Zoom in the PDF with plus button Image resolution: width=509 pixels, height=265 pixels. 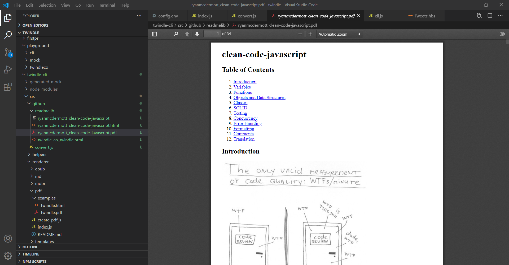310,34
